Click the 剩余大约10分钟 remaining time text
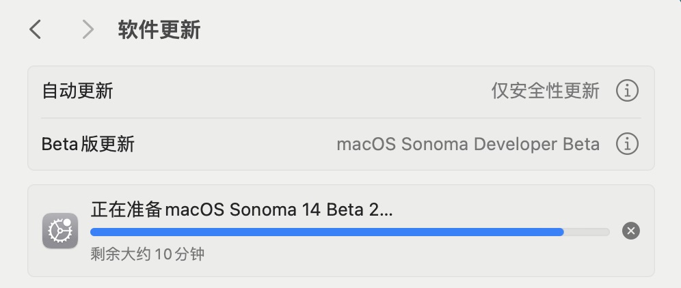Image resolution: width=681 pixels, height=288 pixels. coord(147,255)
